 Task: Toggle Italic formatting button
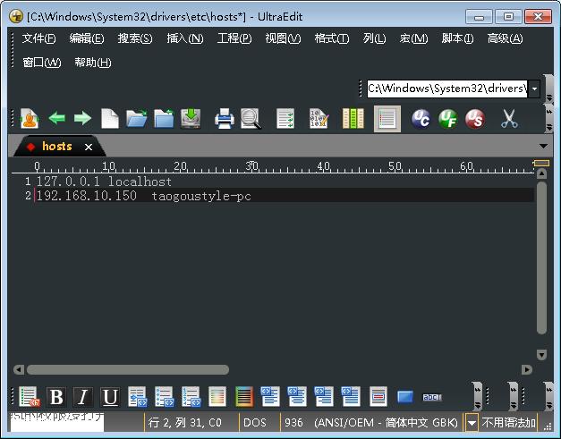click(83, 397)
